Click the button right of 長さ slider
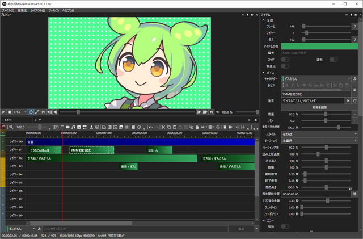 click(x=354, y=39)
